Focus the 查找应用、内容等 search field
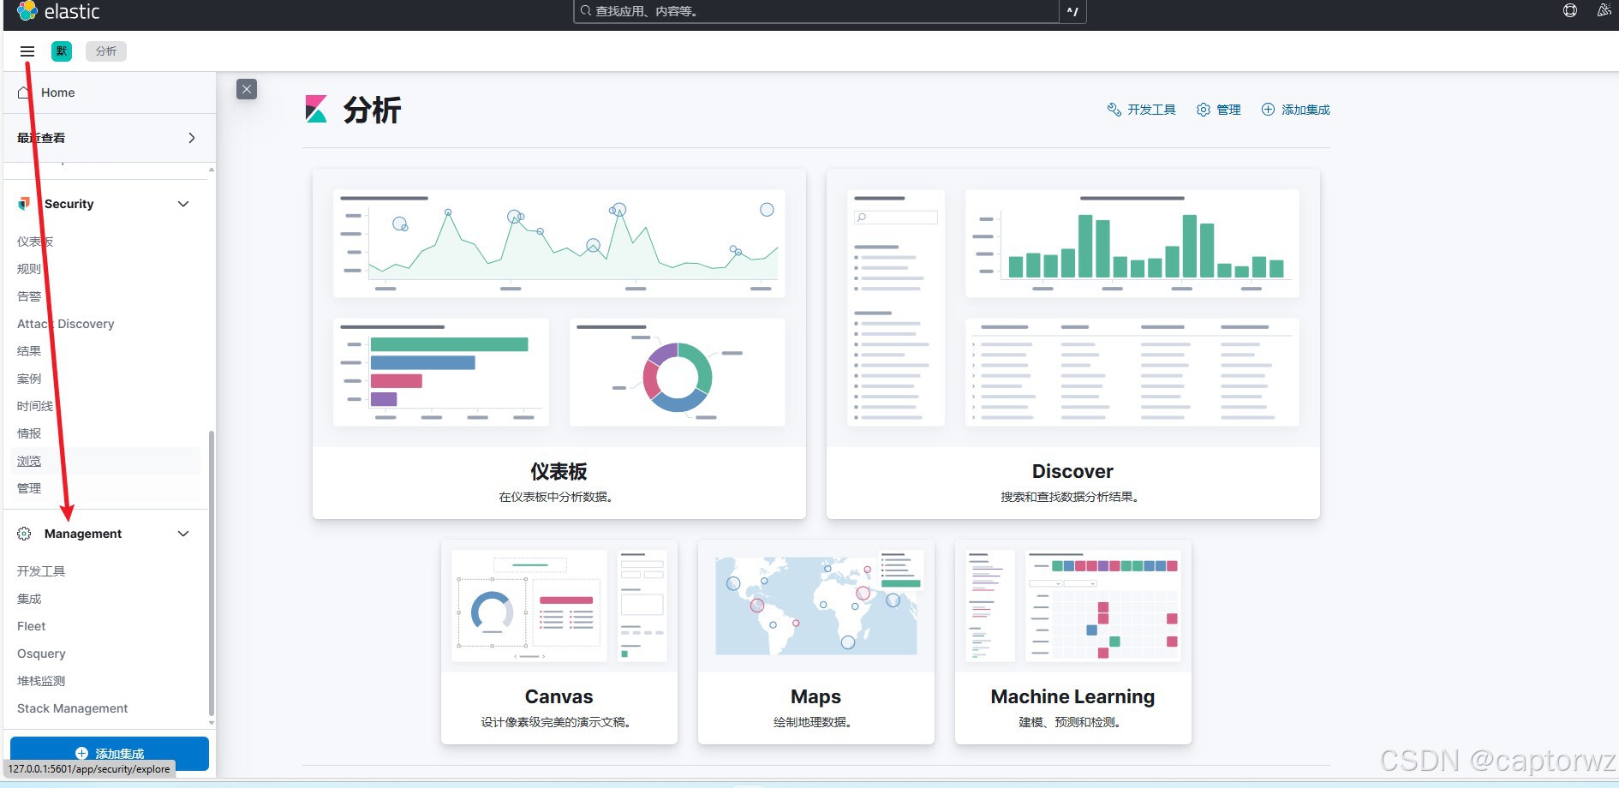The height and width of the screenshot is (788, 1619). coord(816,11)
